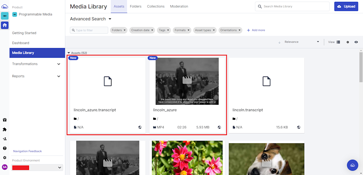The width and height of the screenshot is (363, 175).
Task: Click the 15.6 KB size value
Action: pos(282,127)
